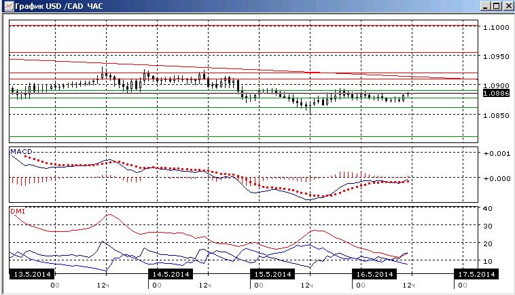This screenshot has height=295, width=515.
Task: Click the 00 time label under 15.5.2014
Action: click(x=259, y=286)
